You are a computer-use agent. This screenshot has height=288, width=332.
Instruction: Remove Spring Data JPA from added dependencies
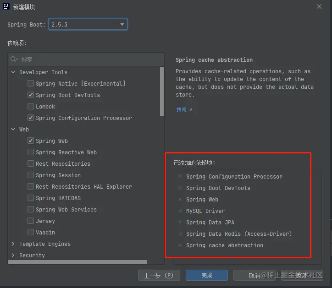(180, 222)
